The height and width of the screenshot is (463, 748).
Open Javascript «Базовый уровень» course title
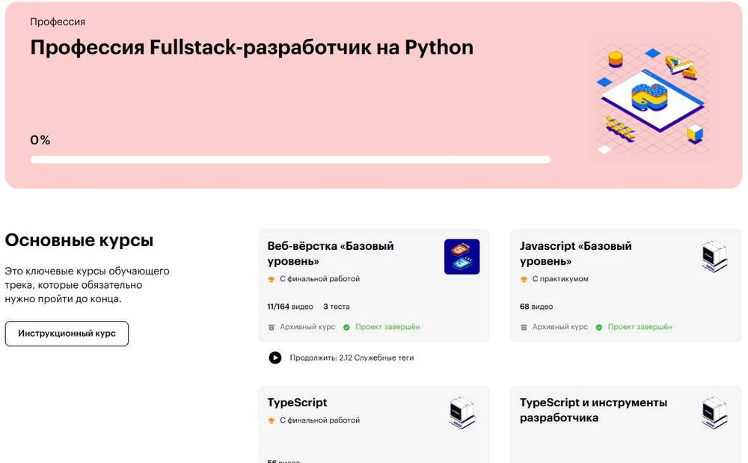pyautogui.click(x=575, y=254)
